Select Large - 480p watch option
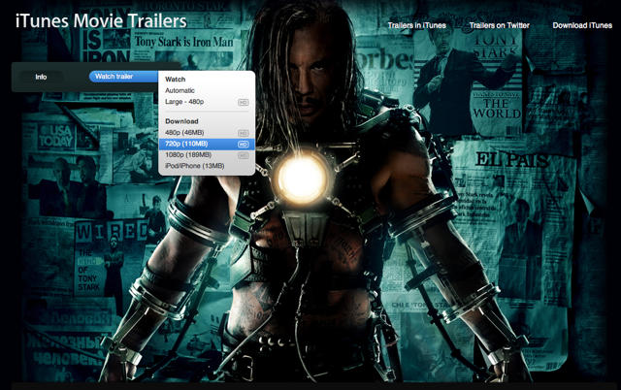The width and height of the screenshot is (621, 390). [x=207, y=102]
